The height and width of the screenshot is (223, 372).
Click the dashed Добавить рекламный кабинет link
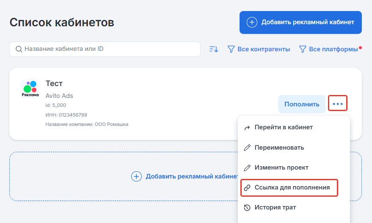(x=185, y=176)
